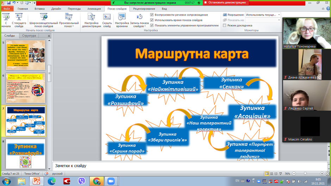
Task: Open broadcast slide show icon
Action: click(x=44, y=17)
